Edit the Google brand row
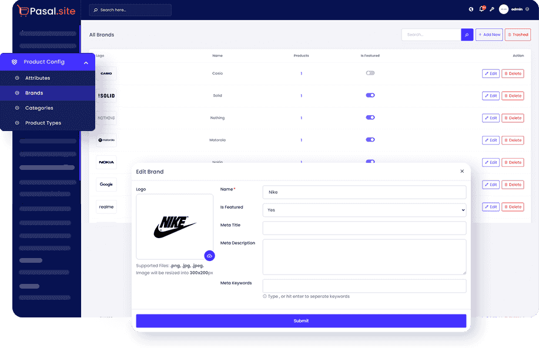The image size is (539, 348). coord(491,185)
